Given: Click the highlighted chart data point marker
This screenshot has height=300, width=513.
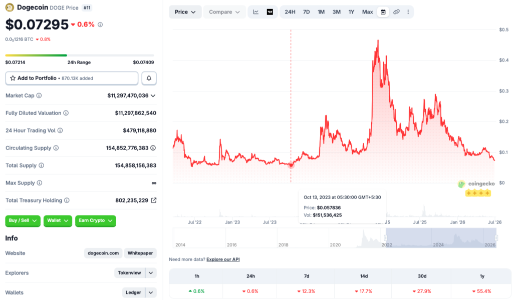Looking at the screenshot, I should click(291, 165).
